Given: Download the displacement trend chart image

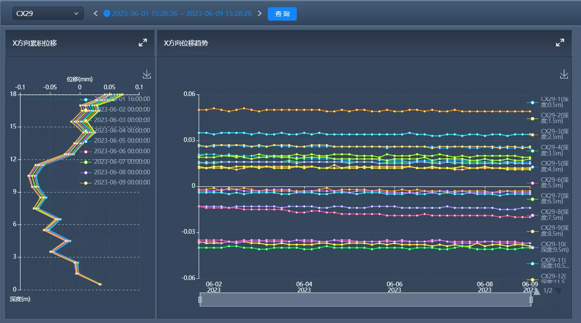Looking at the screenshot, I should 564,75.
